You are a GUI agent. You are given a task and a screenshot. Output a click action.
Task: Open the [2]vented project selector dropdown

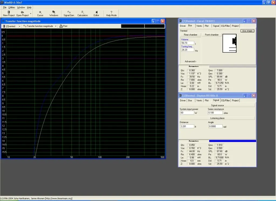click(x=19, y=26)
